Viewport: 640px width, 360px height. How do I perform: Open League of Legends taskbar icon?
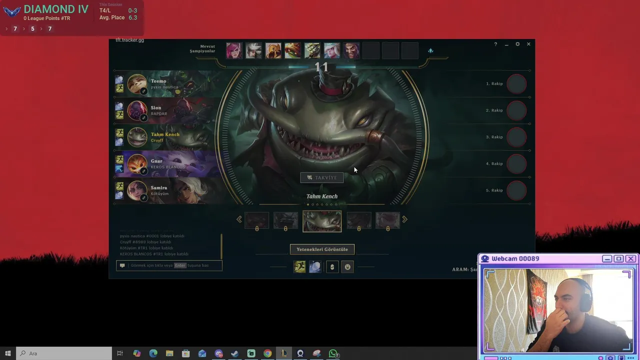(283, 353)
